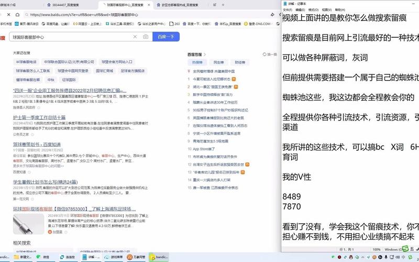The image size is (419, 262).
Task: Open hot item 青海芒崖发生5.5级地震
Action: (211, 141)
